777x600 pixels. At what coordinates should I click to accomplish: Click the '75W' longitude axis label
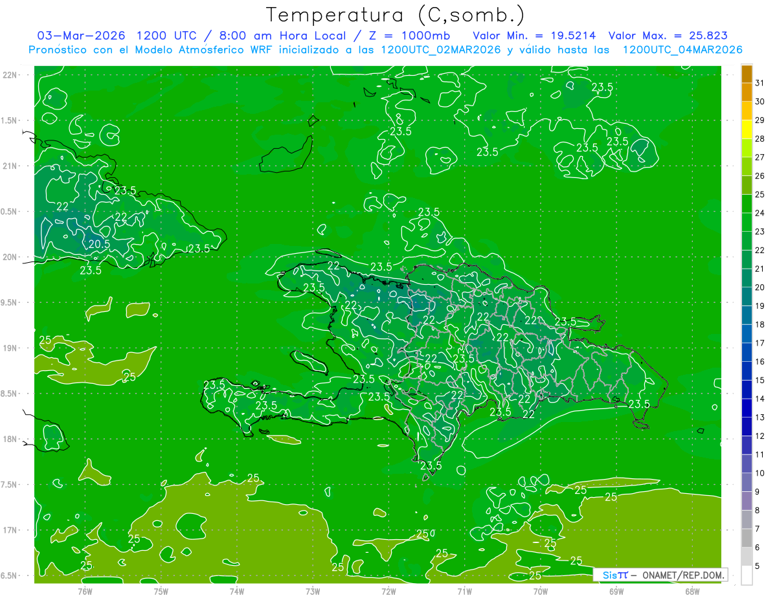tap(161, 592)
